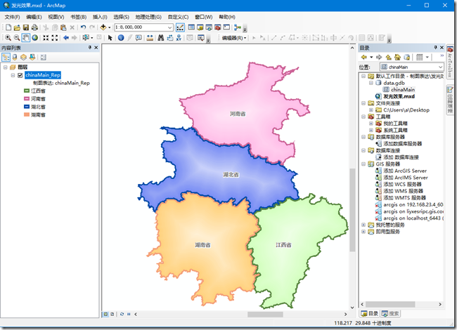Open the Search window from toolbar
Viewport: 457px width, 330px height.
pyautogui.click(x=209, y=27)
